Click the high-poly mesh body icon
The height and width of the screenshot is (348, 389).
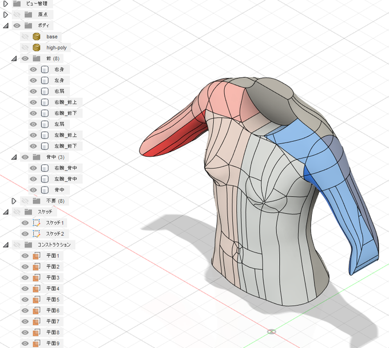pos(37,48)
